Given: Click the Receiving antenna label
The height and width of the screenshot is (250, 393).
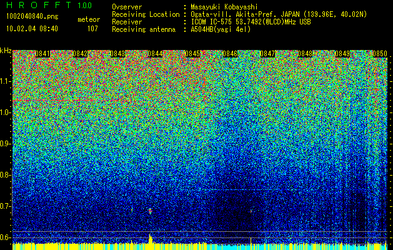Looking at the screenshot, I should click(144, 29).
